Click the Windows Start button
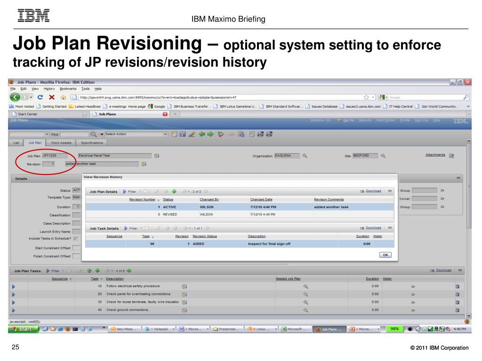482x361 pixels. coord(24,329)
